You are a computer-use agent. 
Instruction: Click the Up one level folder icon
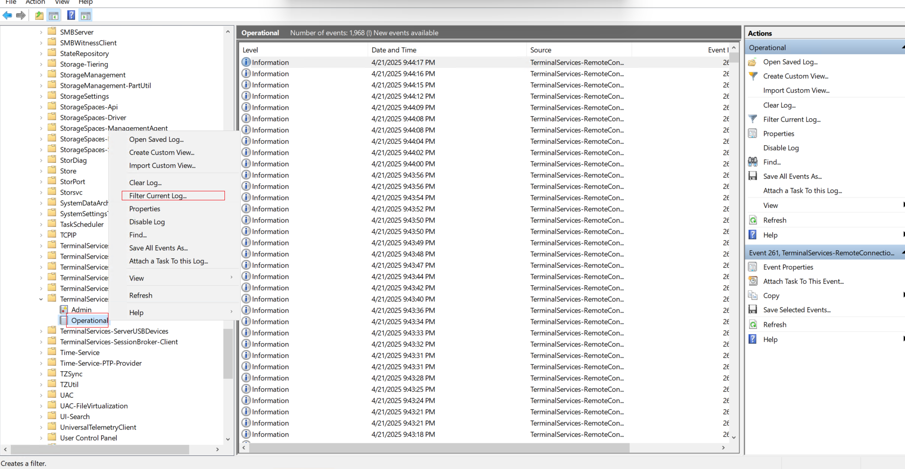pyautogui.click(x=39, y=16)
